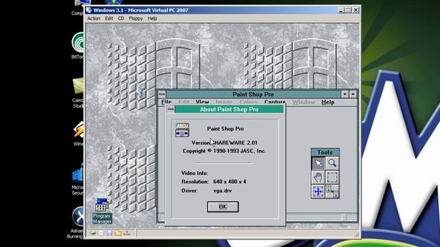440x247 pixels.
Task: Click "Copyright © 1990-1993 JASC, Inc." text
Action: pos(224,151)
